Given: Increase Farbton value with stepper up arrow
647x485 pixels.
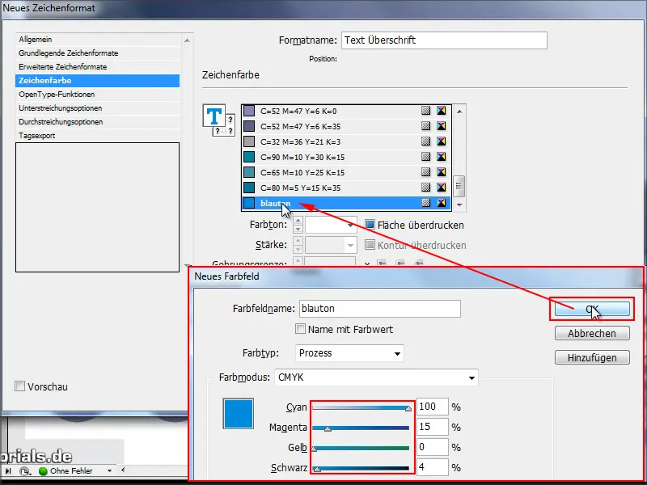Looking at the screenshot, I should tap(298, 221).
